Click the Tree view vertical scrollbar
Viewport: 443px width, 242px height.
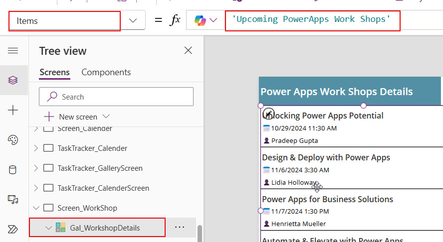200,233
